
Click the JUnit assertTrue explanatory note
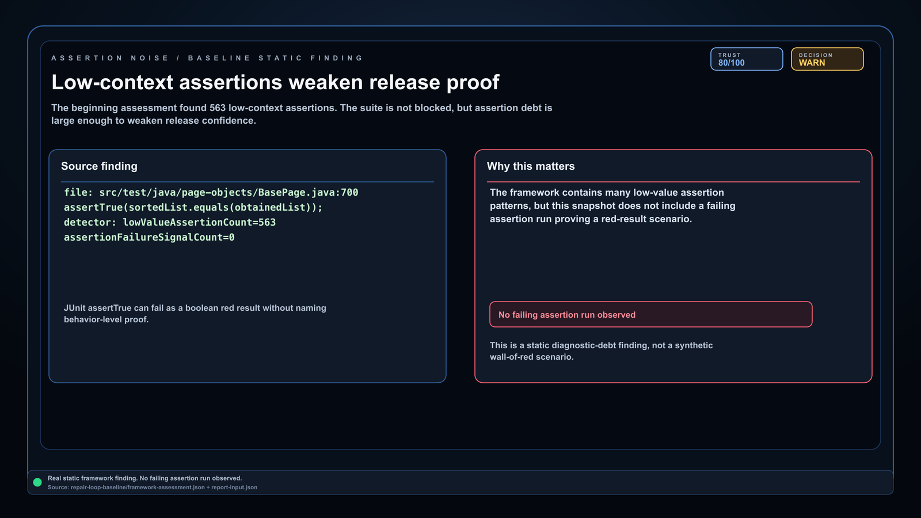(195, 314)
